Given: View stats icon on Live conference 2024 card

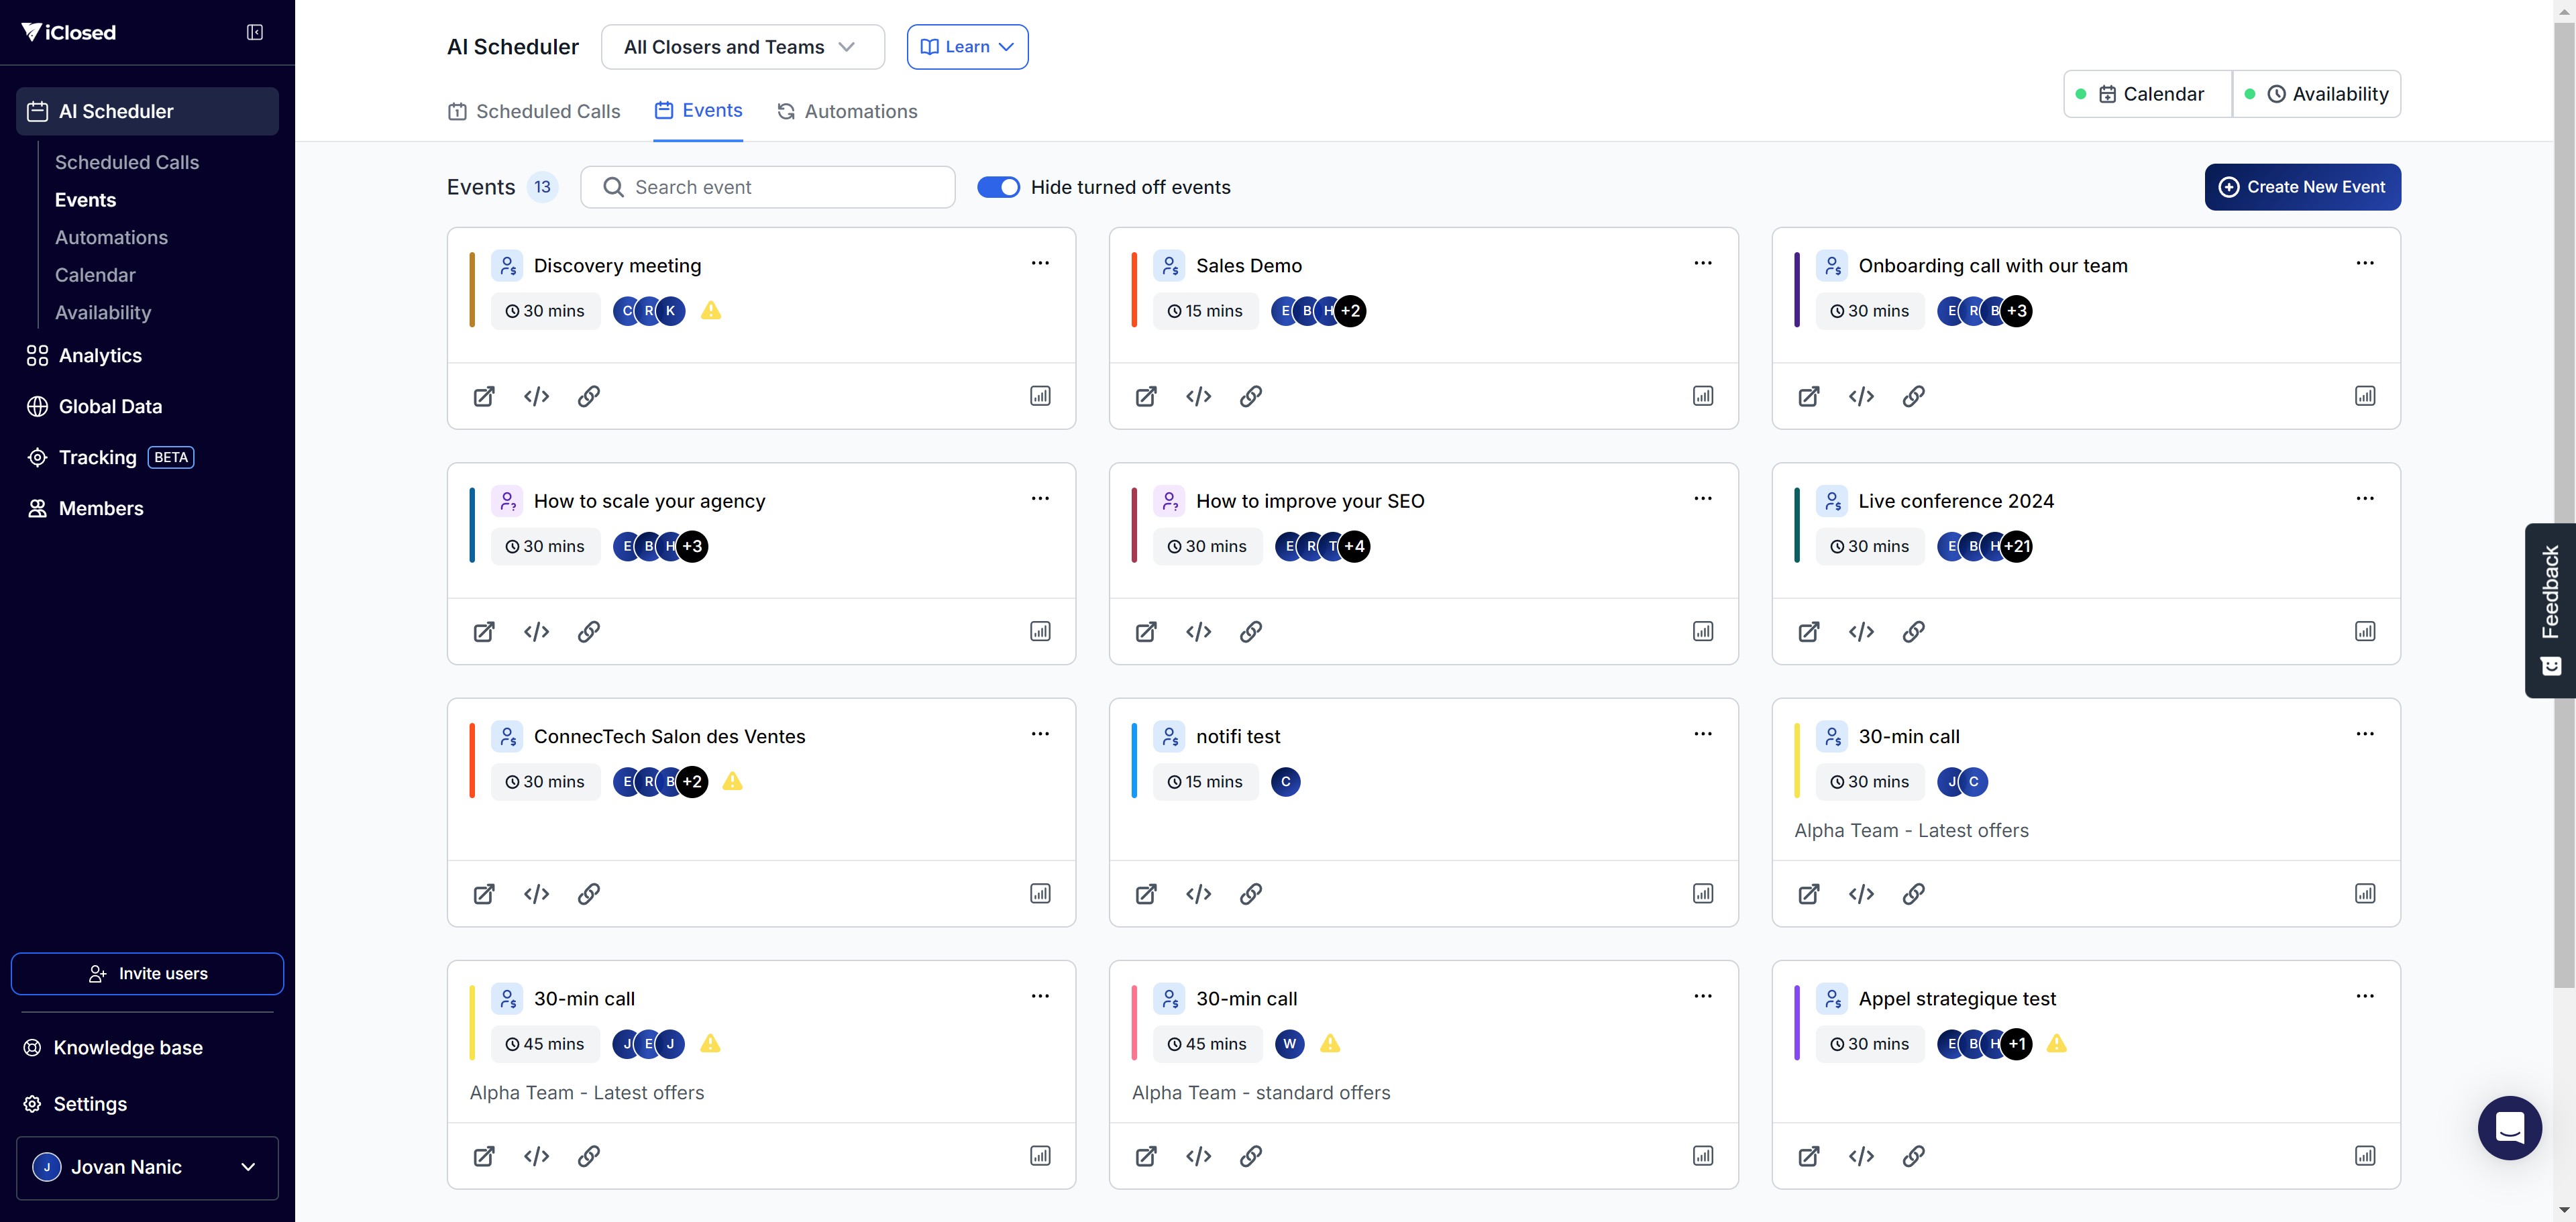Looking at the screenshot, I should click(2364, 631).
